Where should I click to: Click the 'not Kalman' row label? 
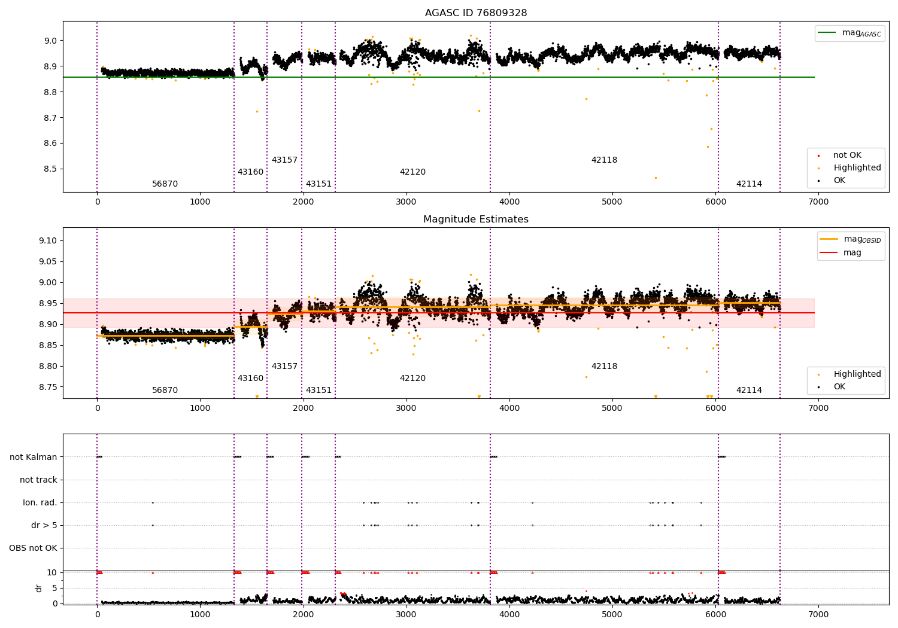click(34, 457)
